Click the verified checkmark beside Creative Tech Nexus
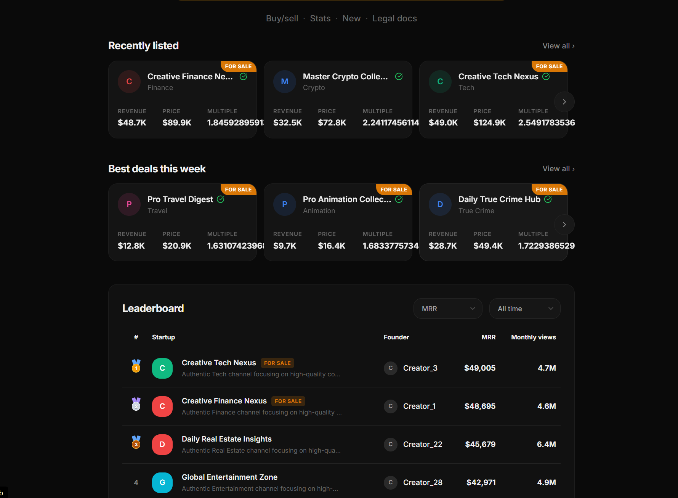The width and height of the screenshot is (678, 498). [x=546, y=76]
